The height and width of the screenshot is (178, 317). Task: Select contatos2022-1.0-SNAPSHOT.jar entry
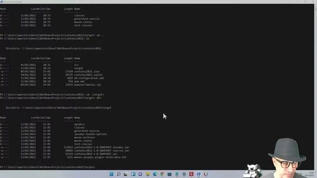(x=96, y=154)
